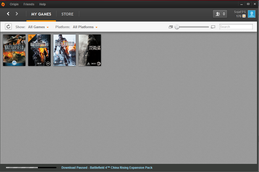Switch to the STORE tab
The height and width of the screenshot is (172, 259).
[67, 14]
